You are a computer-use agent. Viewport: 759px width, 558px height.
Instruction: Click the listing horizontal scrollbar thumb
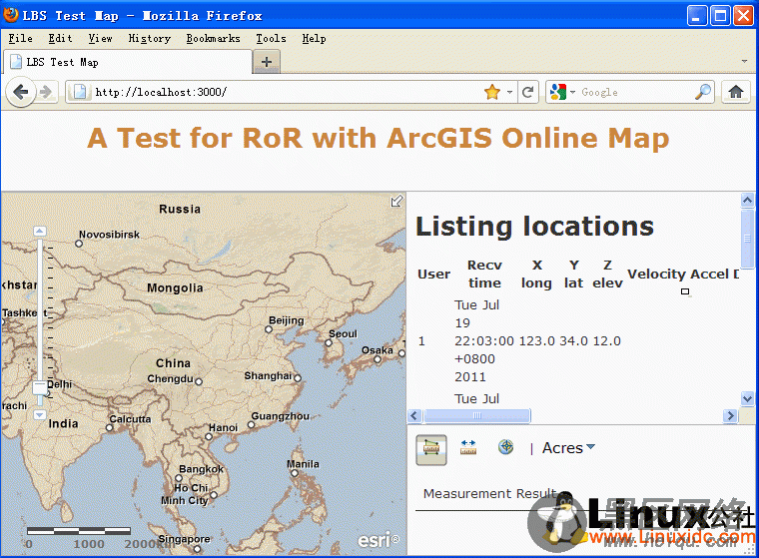pos(476,415)
